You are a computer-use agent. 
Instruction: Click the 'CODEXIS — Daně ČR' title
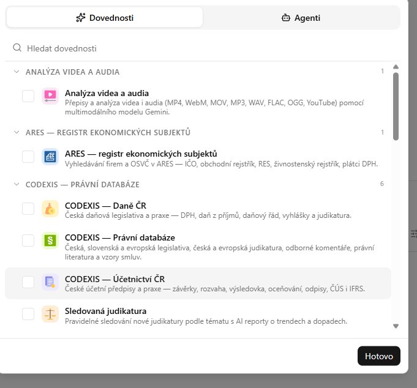pos(105,206)
